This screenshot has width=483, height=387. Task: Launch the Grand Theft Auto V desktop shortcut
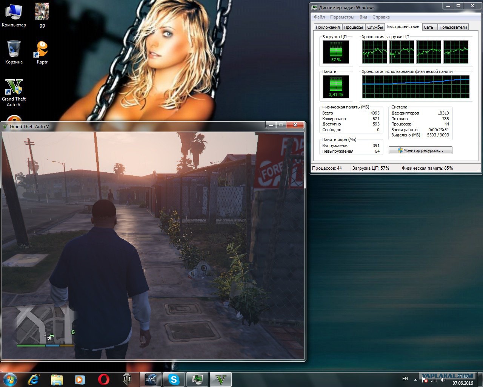click(x=14, y=93)
